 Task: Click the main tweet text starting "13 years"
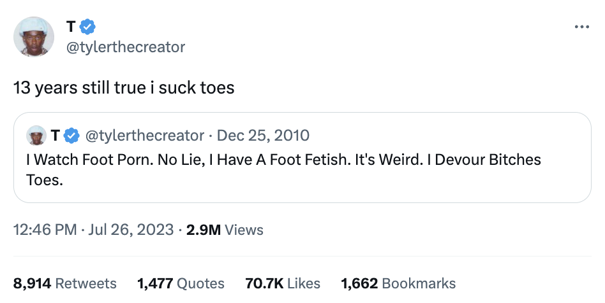pos(124,87)
